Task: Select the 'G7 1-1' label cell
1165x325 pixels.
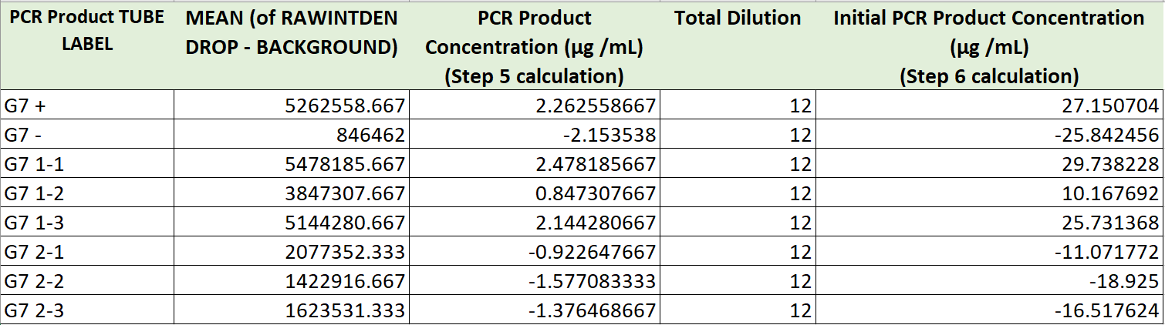Action: pos(86,164)
